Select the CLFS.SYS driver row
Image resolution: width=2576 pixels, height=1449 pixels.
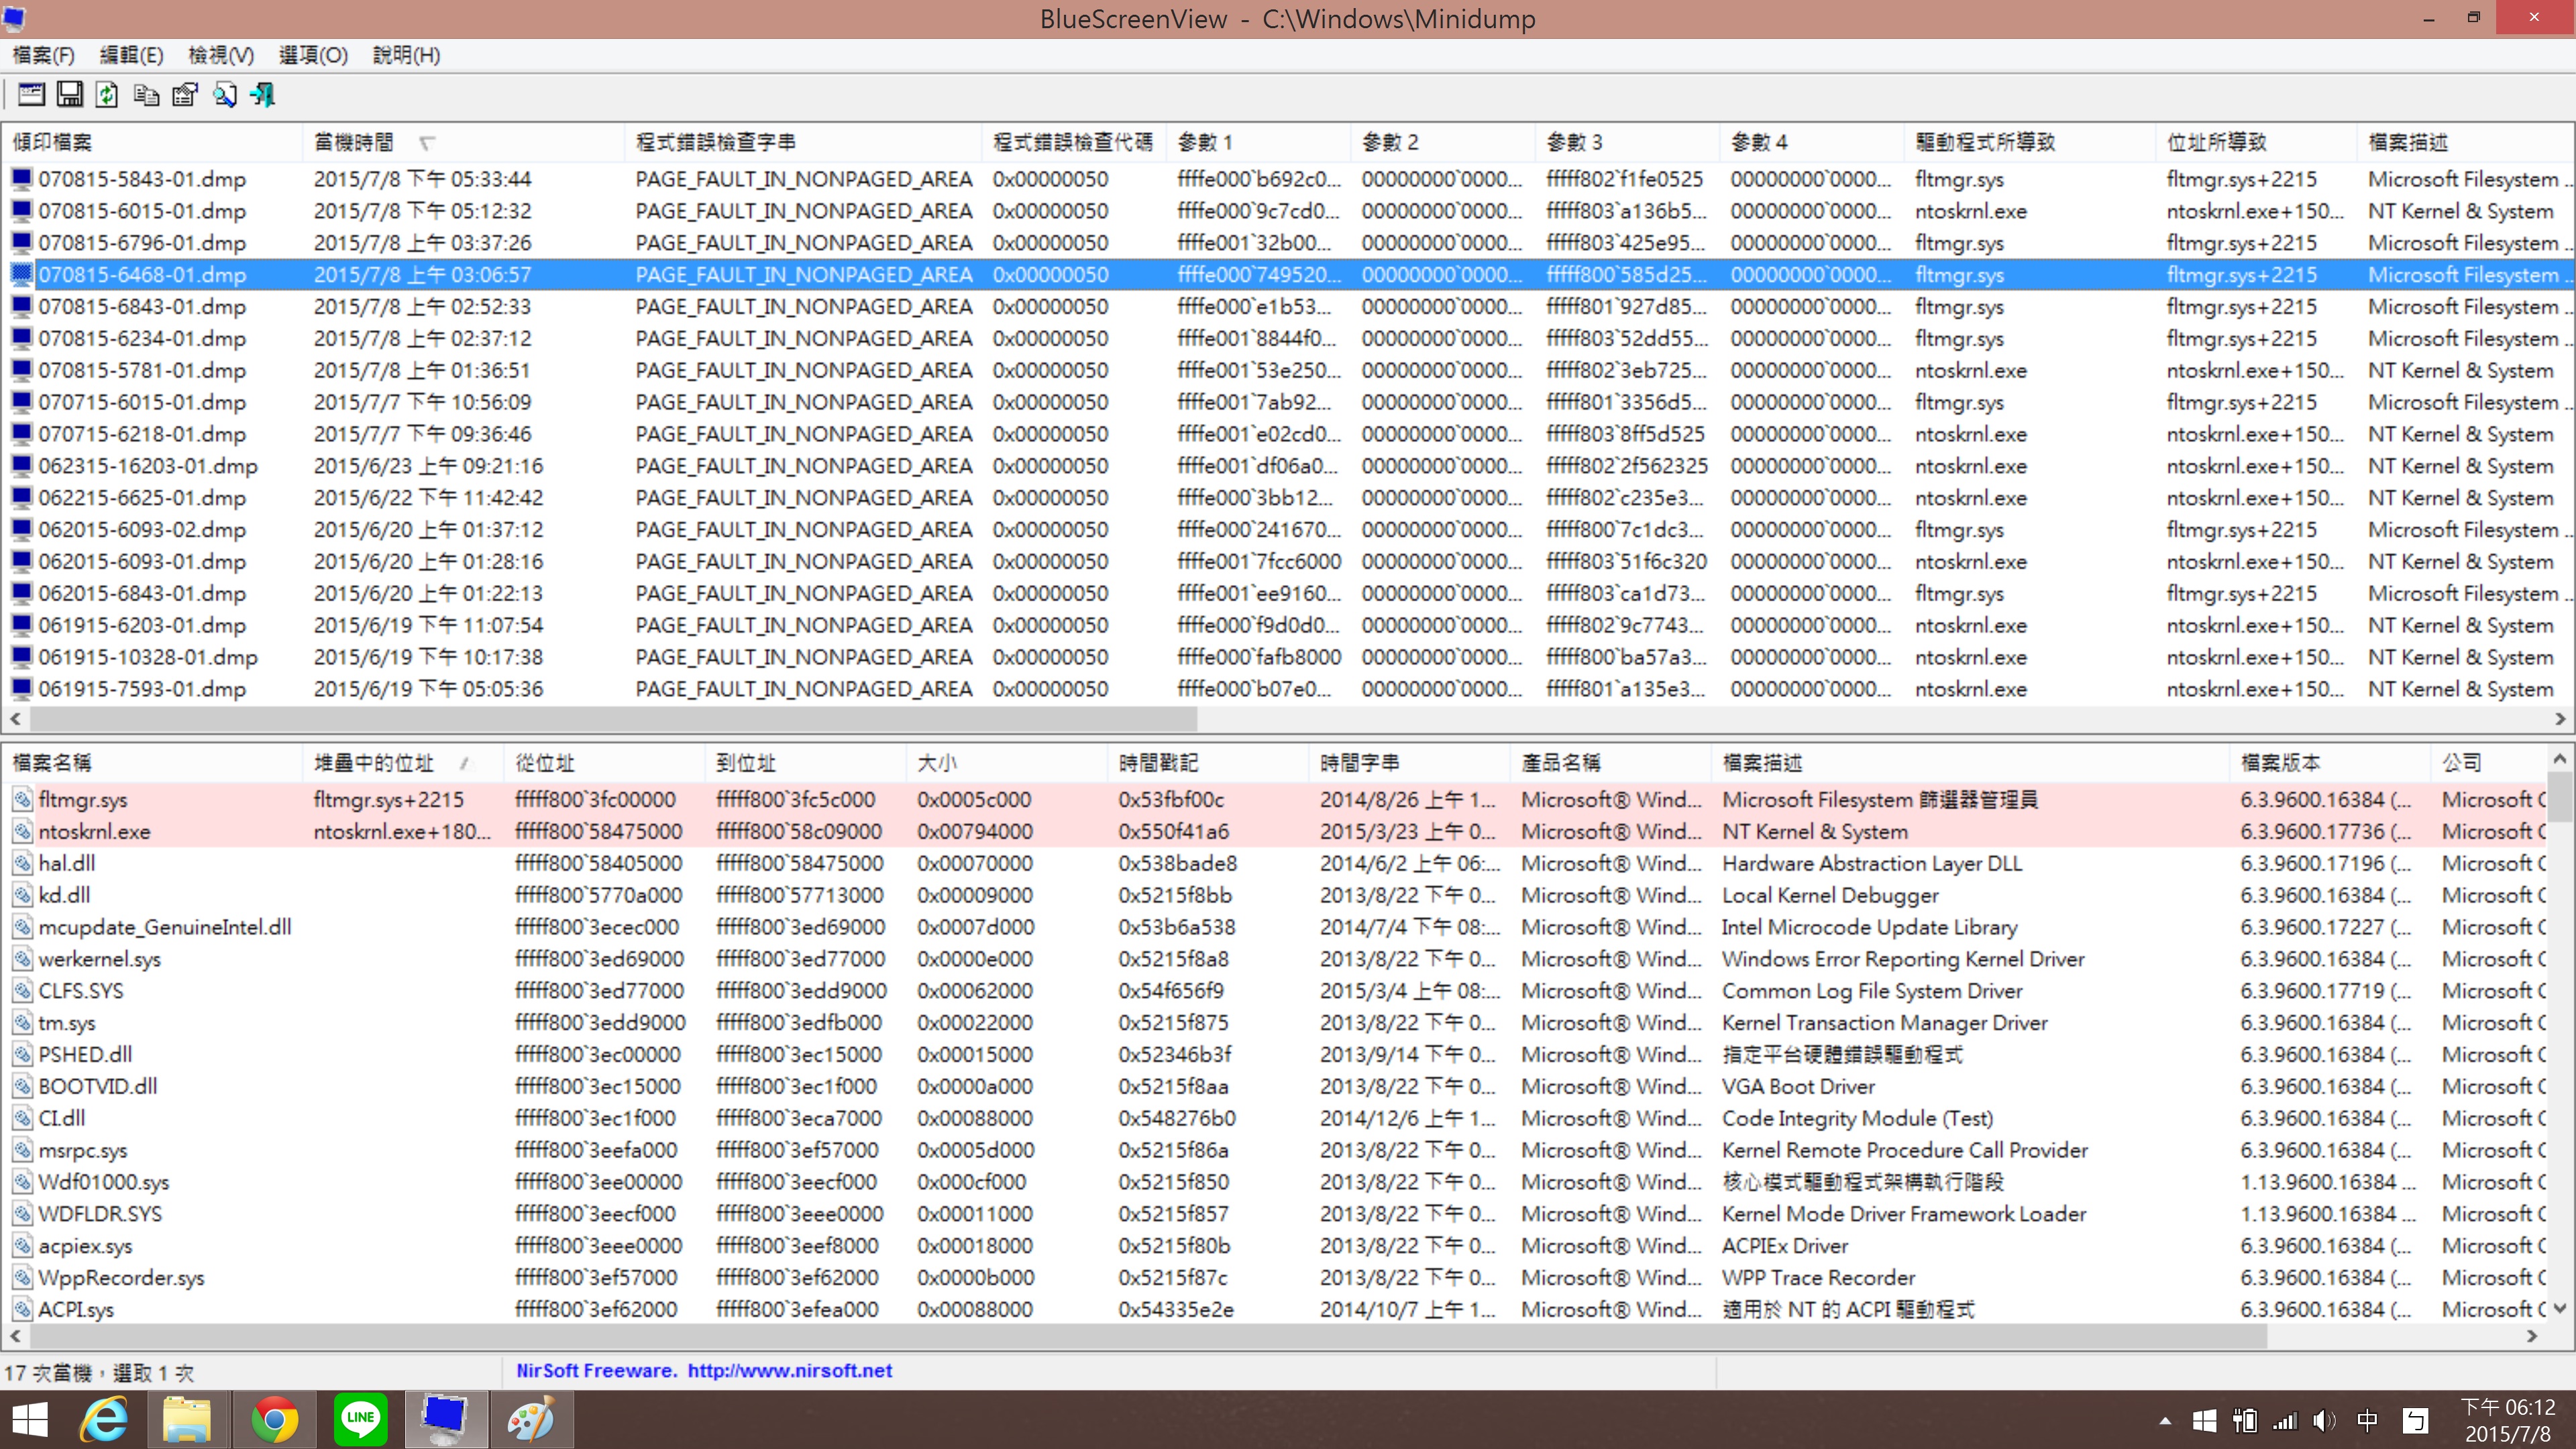click(1275, 991)
